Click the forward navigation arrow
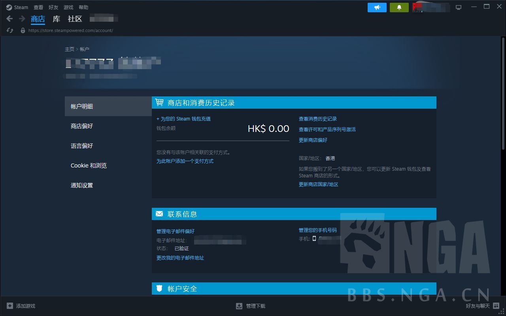 21,18
